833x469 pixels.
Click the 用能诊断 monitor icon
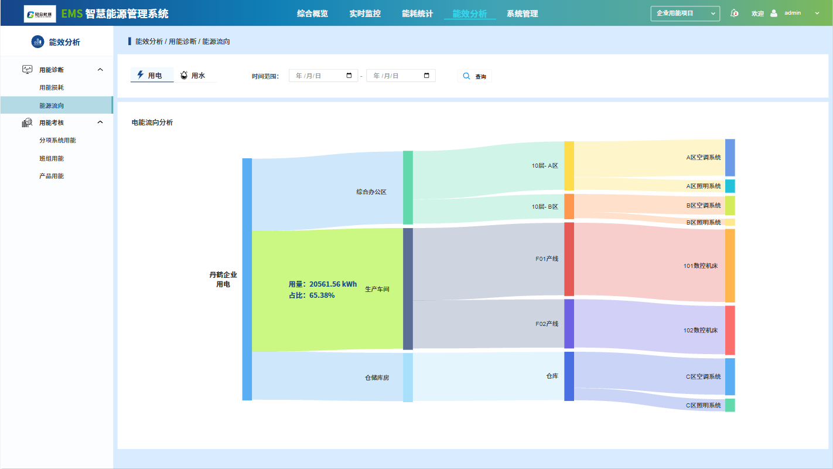pyautogui.click(x=27, y=70)
